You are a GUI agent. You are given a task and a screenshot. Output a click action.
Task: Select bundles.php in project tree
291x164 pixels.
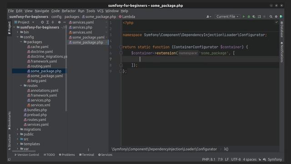[35, 110]
